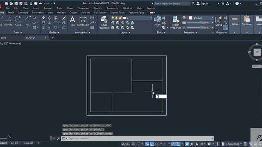
Task: Open the Help question mark icon
Action: coord(237,3)
